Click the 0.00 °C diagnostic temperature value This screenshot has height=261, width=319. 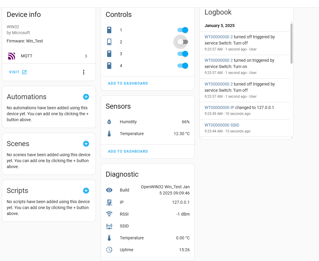pos(183,238)
